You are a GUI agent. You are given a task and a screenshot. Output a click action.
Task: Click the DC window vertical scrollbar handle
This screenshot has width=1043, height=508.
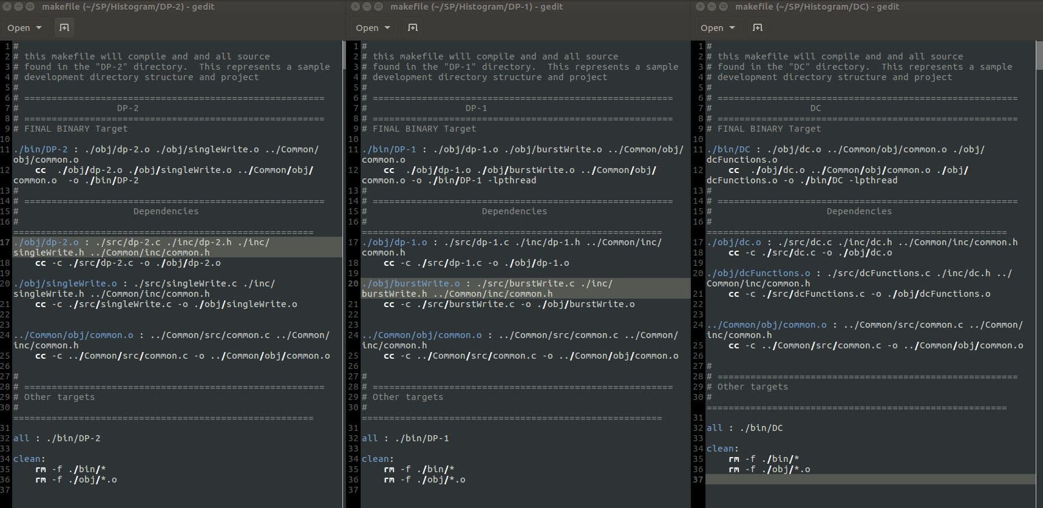[x=1039, y=55]
